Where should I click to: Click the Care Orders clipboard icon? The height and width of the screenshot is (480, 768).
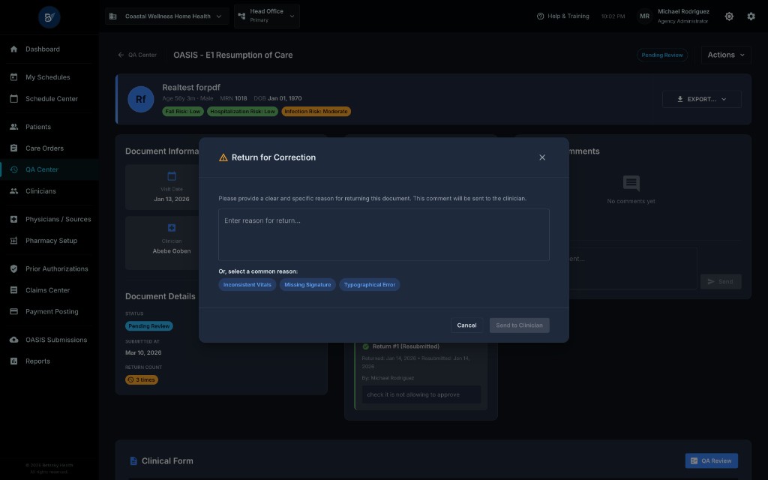[x=13, y=148]
